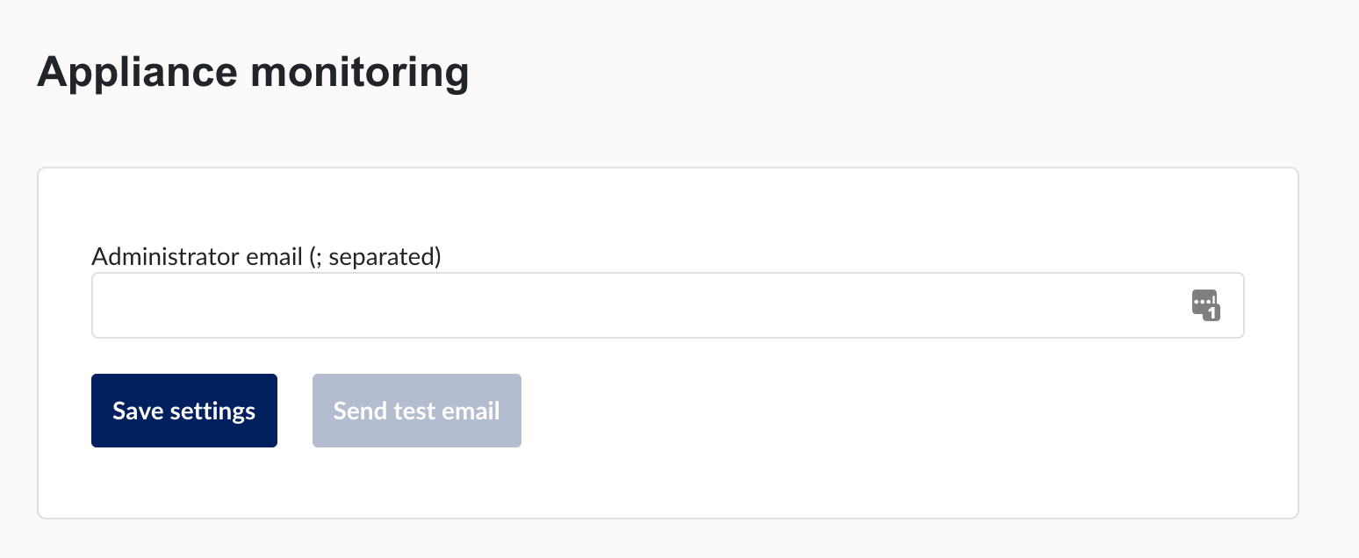Screen dimensions: 1359x558
Task: Select the dark blue Save settings button
Action: tap(184, 411)
